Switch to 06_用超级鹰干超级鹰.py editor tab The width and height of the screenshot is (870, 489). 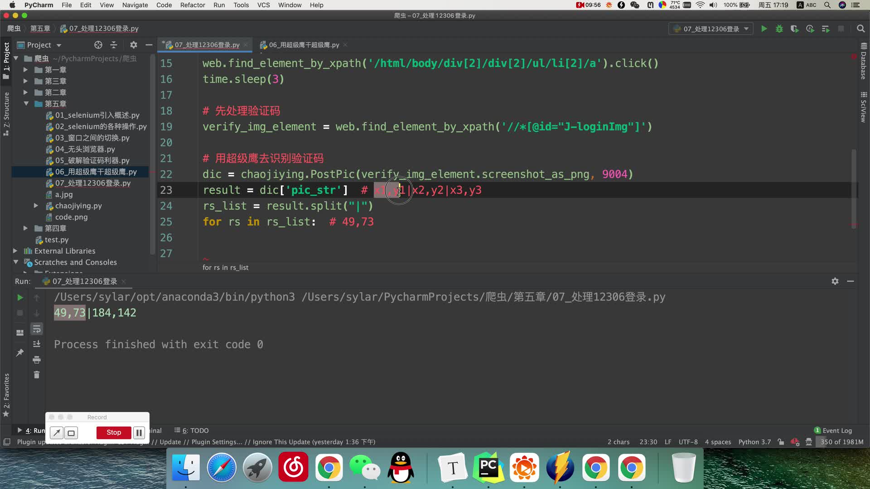click(304, 45)
